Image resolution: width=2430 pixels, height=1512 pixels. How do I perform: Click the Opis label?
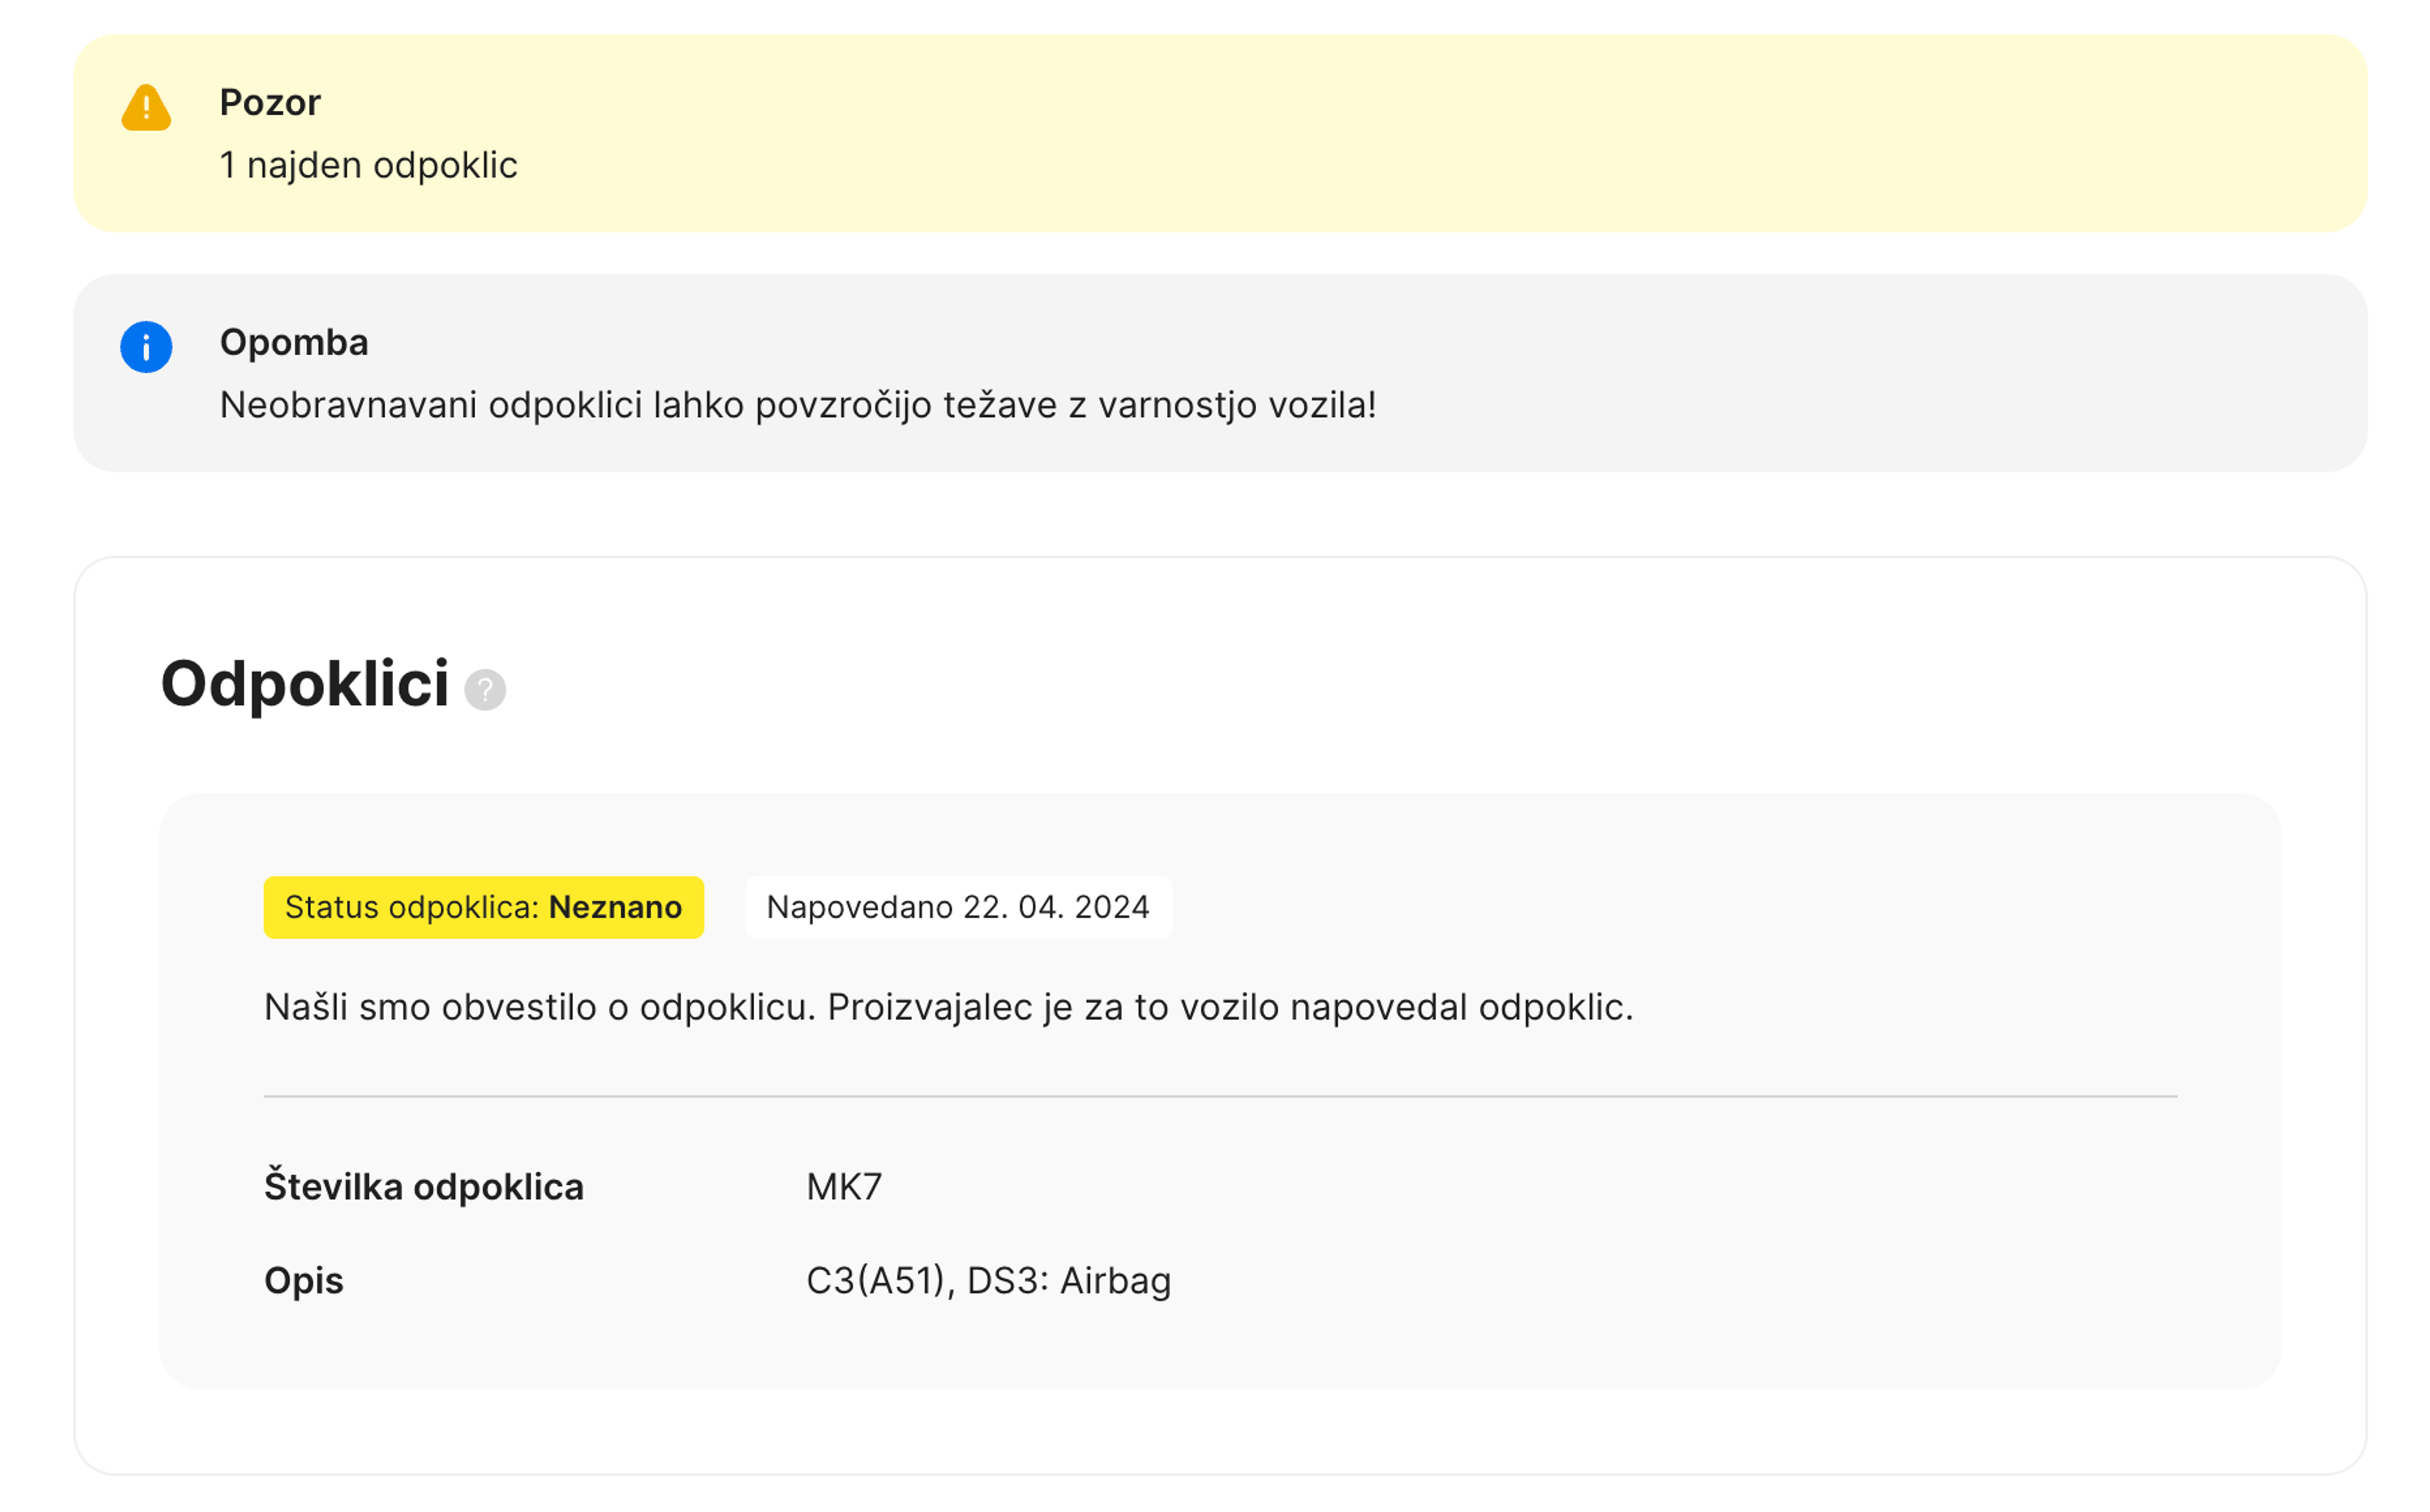coord(303,1280)
